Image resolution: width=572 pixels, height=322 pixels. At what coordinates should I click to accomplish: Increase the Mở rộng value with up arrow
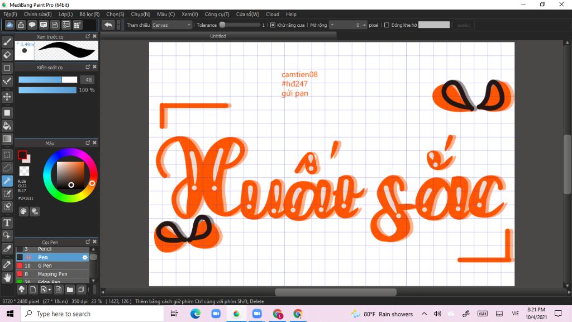point(364,24)
